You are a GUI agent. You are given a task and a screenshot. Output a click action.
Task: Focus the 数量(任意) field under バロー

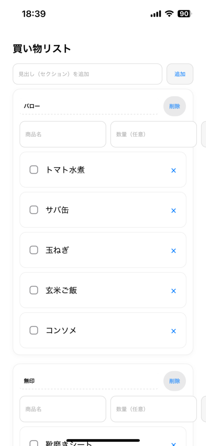point(154,134)
